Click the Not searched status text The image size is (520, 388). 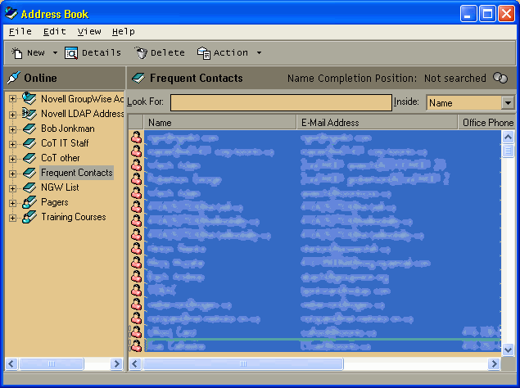pos(454,79)
